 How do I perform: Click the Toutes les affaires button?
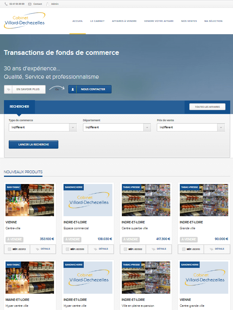pos(207,107)
